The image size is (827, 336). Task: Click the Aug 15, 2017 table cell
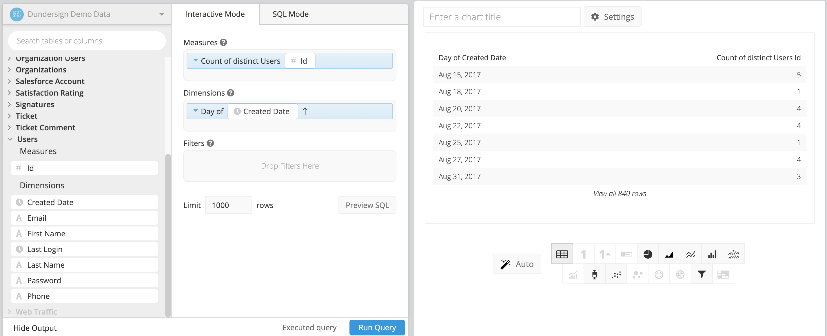459,75
